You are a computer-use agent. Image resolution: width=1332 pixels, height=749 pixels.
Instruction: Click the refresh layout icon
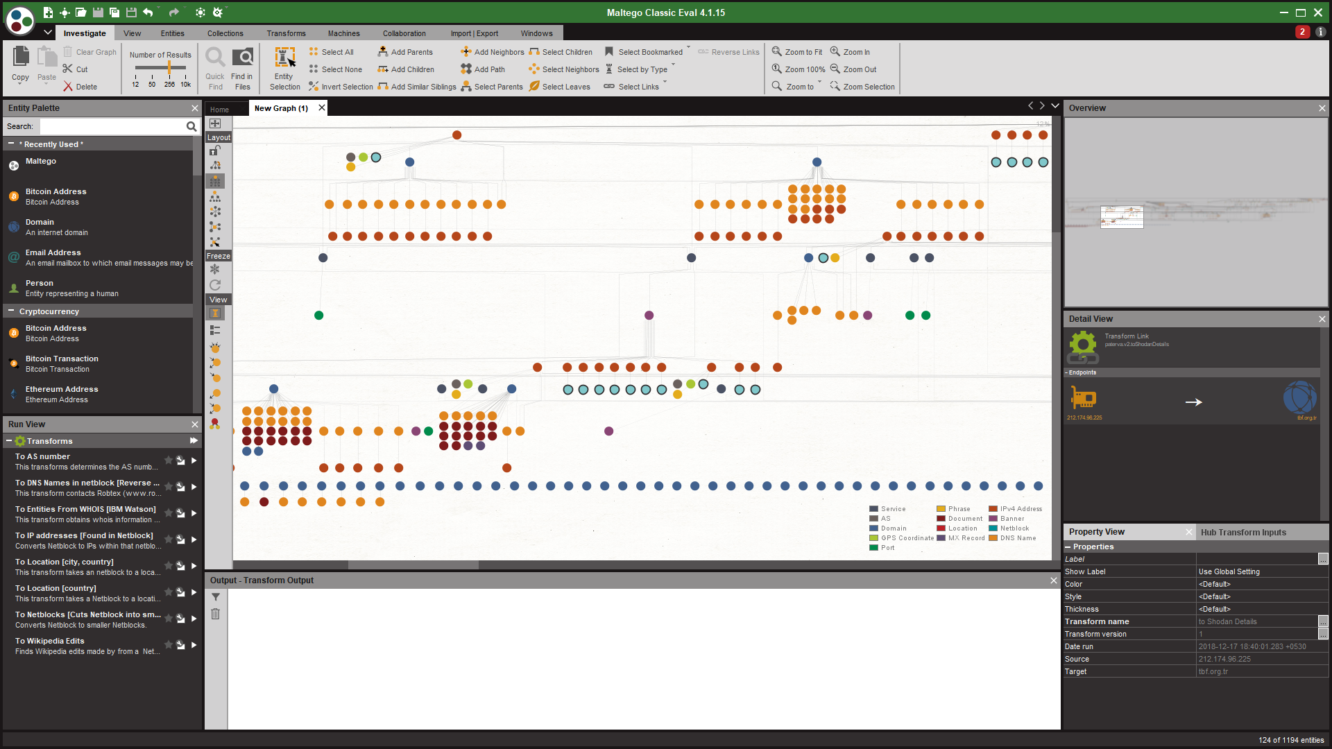point(215,285)
